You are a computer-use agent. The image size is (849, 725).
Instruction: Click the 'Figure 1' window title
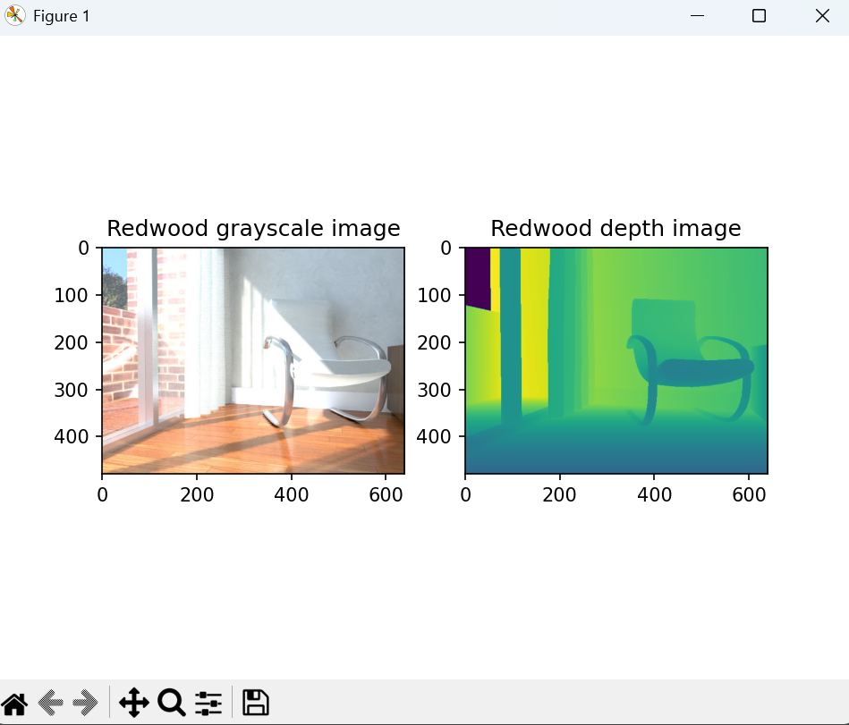pos(61,16)
